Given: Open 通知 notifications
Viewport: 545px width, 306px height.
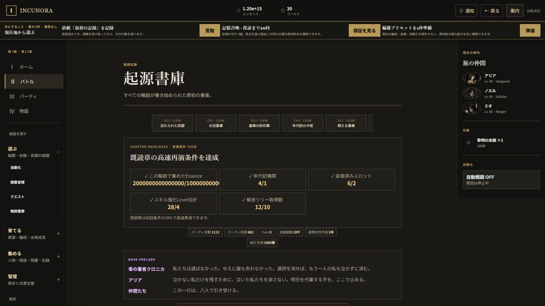Looking at the screenshot, I should 466,11.
